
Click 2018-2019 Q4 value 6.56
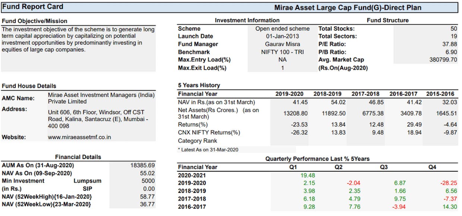451,191
